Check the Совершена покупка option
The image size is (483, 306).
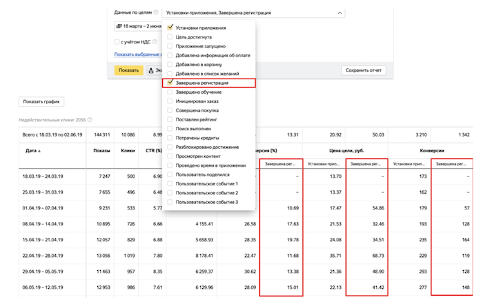(170, 110)
